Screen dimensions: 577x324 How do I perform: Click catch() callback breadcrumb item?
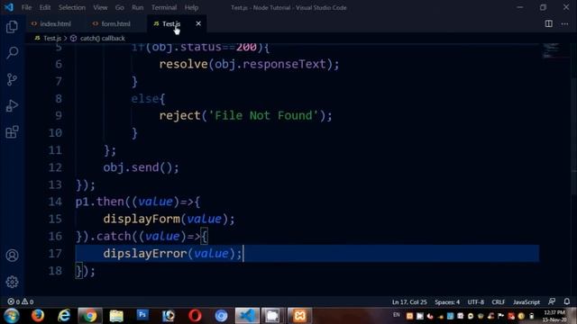102,38
